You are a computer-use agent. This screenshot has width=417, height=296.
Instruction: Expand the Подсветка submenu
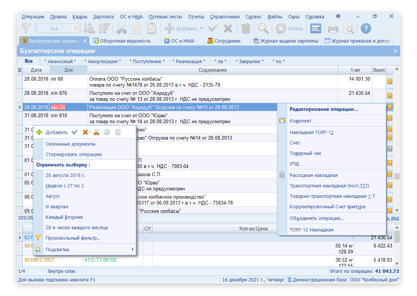133,249
